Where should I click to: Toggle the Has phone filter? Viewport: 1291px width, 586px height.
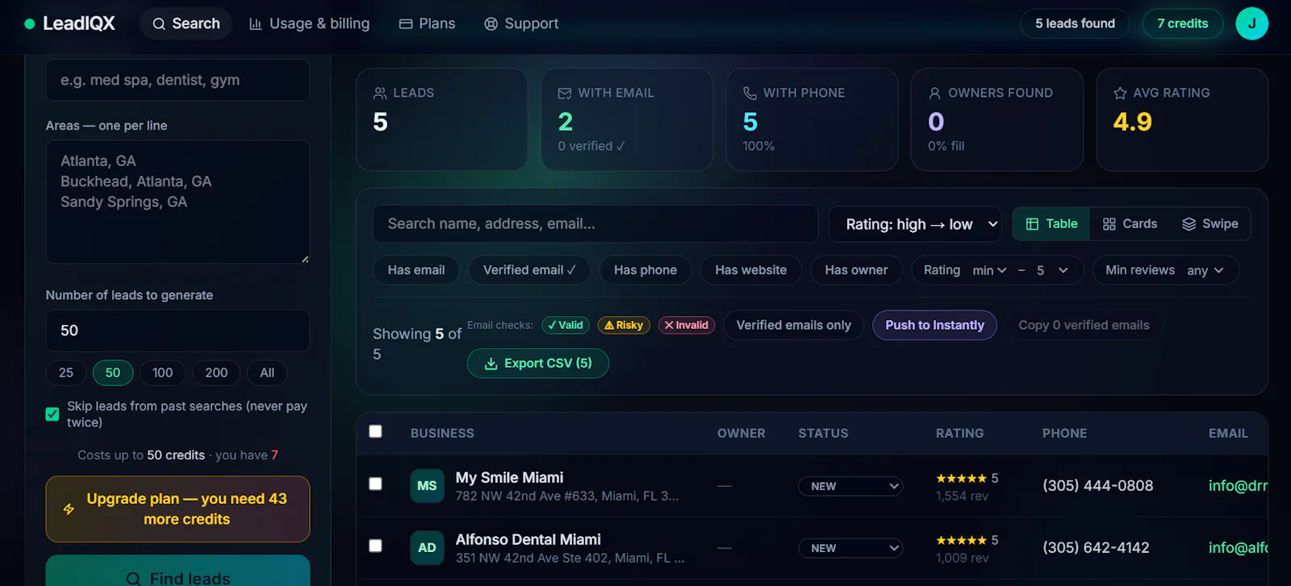[x=645, y=270]
